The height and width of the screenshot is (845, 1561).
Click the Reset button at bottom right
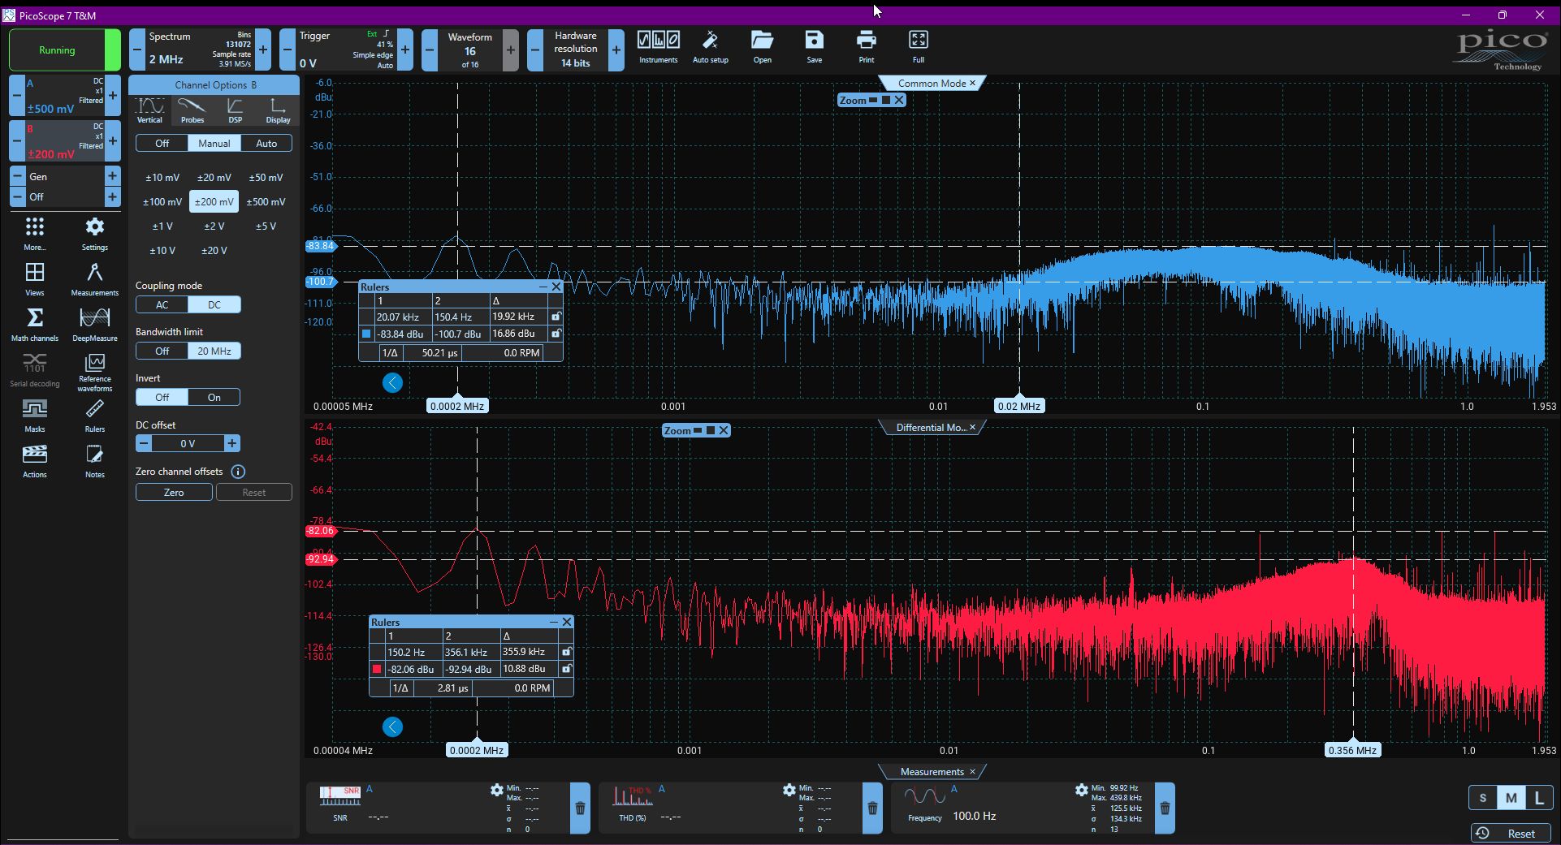pyautogui.click(x=1511, y=834)
